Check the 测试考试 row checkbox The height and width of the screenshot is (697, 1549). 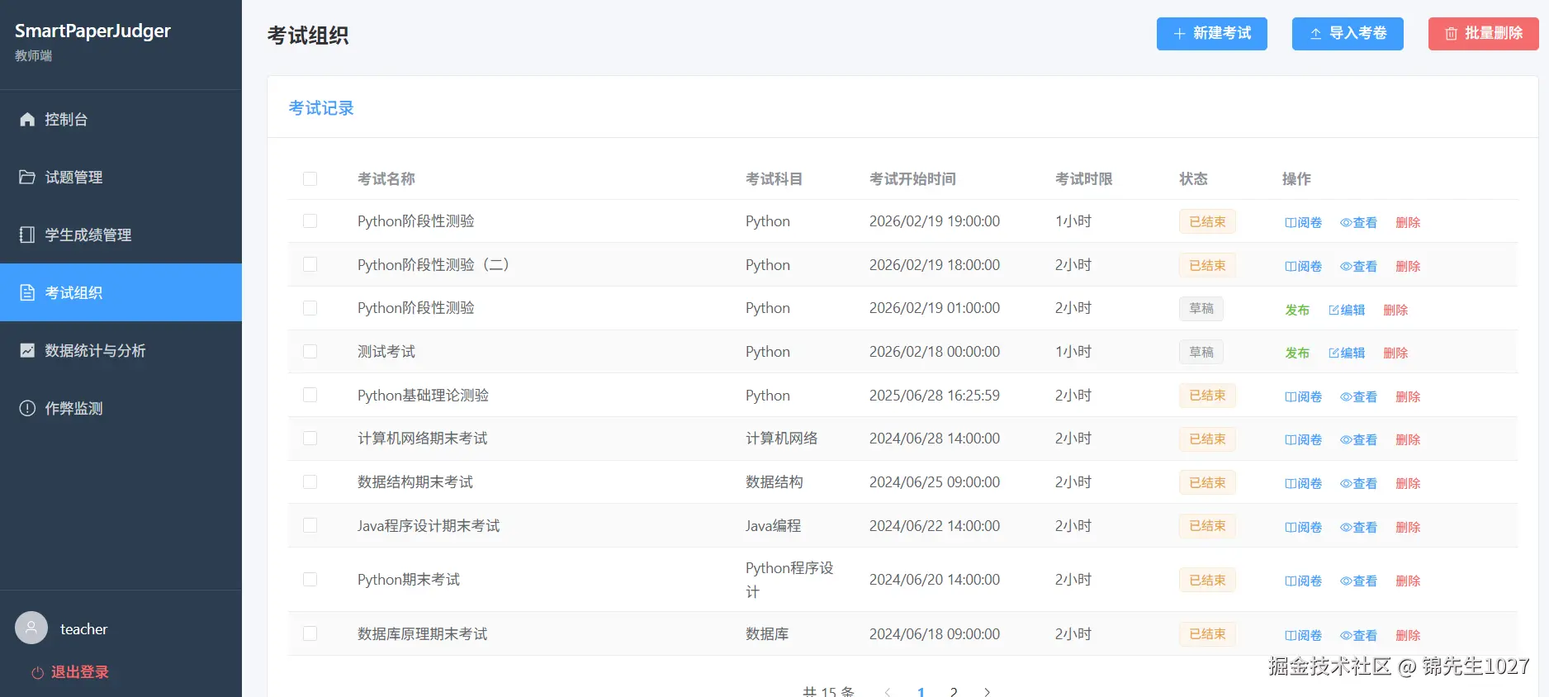tap(310, 351)
